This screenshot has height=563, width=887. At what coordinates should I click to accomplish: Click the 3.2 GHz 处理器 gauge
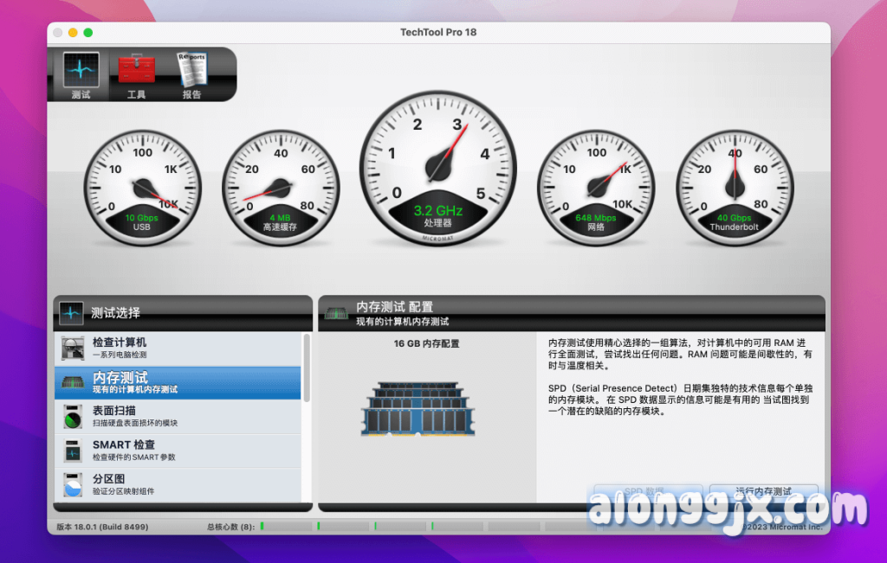[437, 166]
